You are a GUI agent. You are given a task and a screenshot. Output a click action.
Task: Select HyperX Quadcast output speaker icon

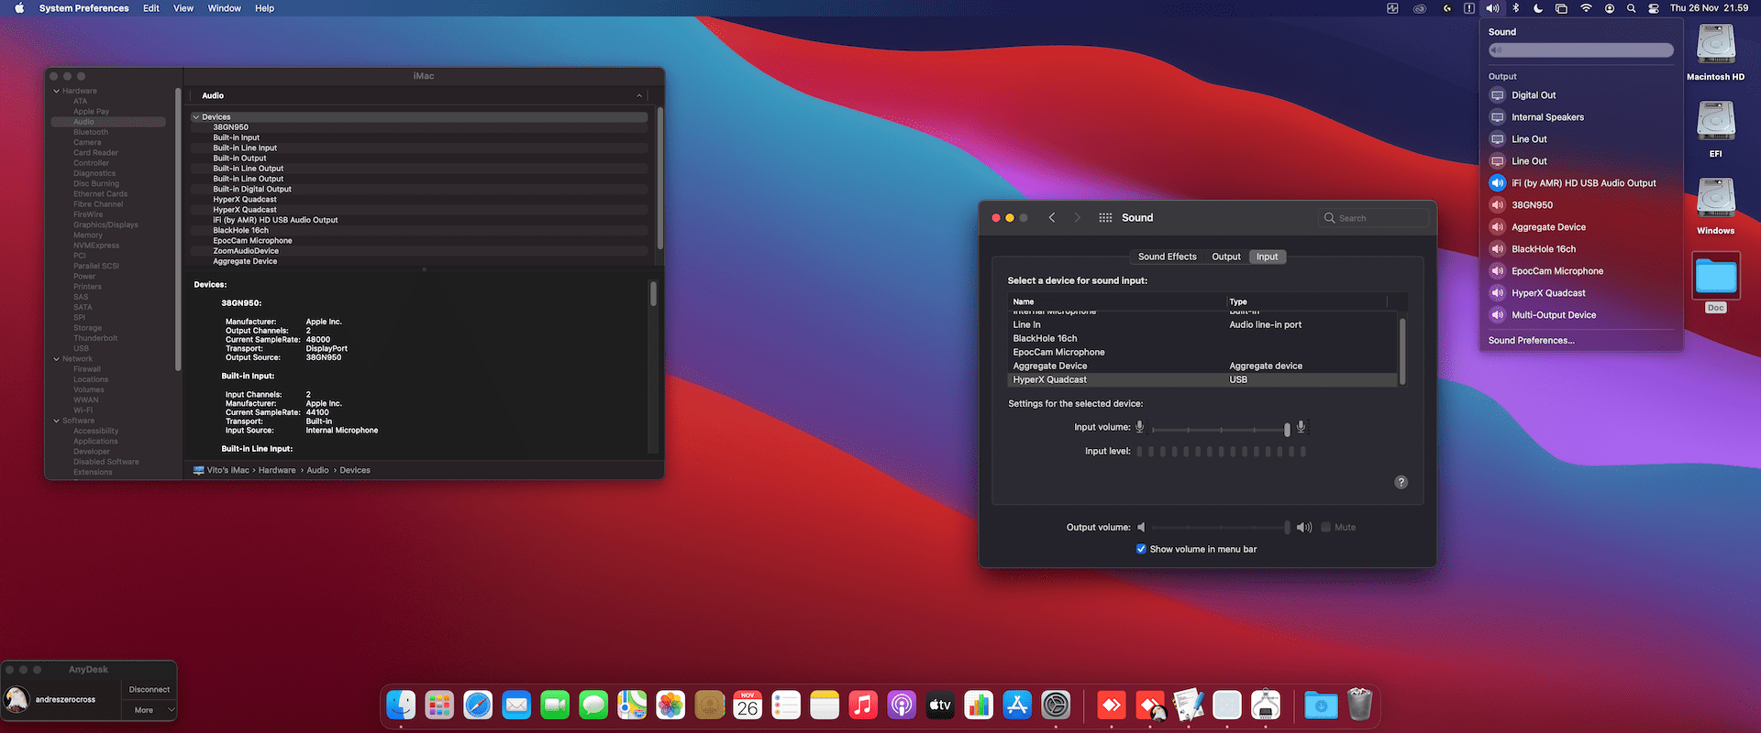[1498, 293]
